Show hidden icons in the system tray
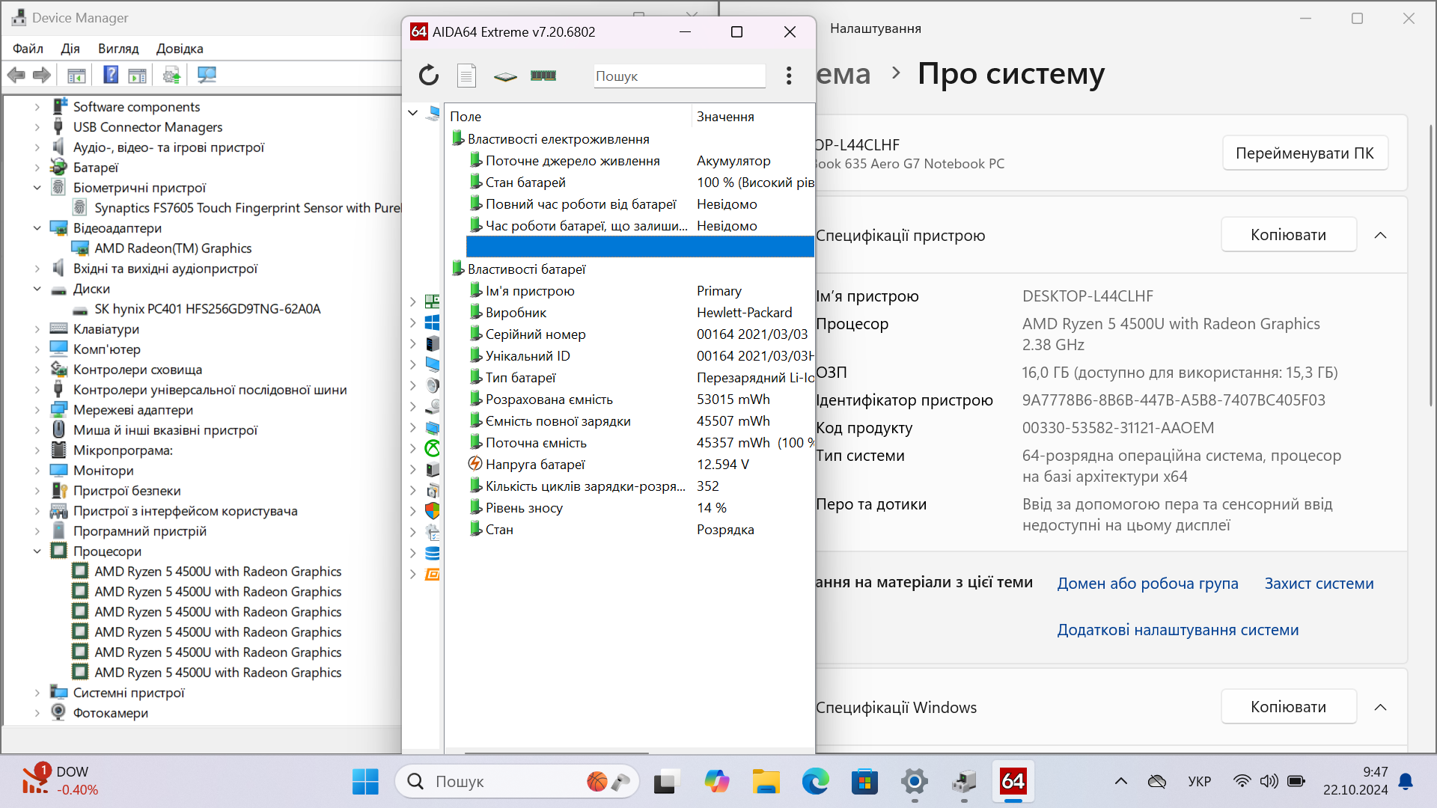Screen dimensions: 1437x808 [1121, 781]
